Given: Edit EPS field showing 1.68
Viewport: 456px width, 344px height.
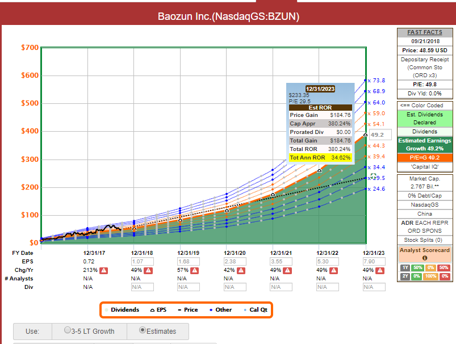Looking at the screenshot, I should pyautogui.click(x=189, y=262).
